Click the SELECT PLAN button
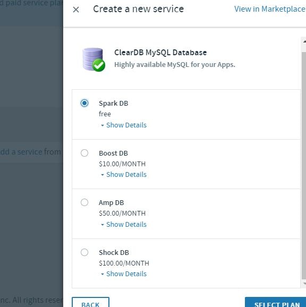 coord(276,303)
